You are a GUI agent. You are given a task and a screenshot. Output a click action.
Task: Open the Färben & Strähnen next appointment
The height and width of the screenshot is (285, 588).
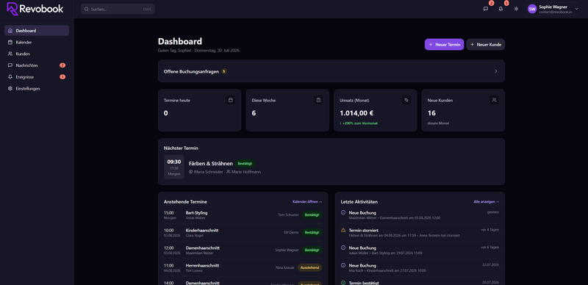point(211,164)
